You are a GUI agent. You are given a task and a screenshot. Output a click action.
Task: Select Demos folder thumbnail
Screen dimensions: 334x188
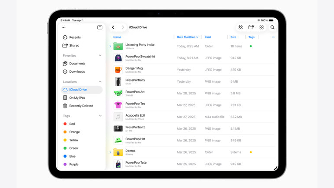pos(118,152)
